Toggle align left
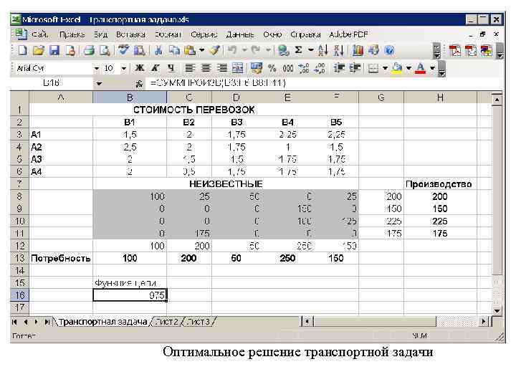 click(x=190, y=68)
